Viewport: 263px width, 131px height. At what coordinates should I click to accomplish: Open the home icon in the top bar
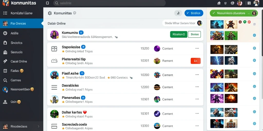pyautogui.click(x=219, y=3)
